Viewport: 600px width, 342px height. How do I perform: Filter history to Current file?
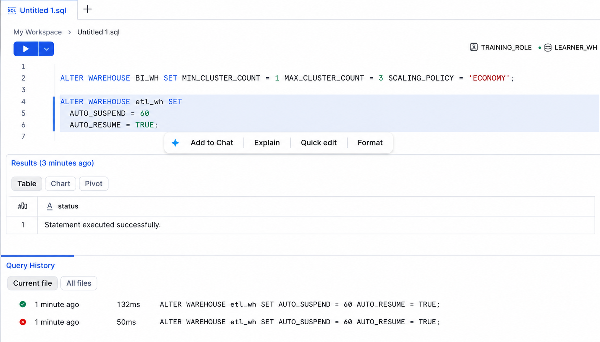tap(33, 283)
